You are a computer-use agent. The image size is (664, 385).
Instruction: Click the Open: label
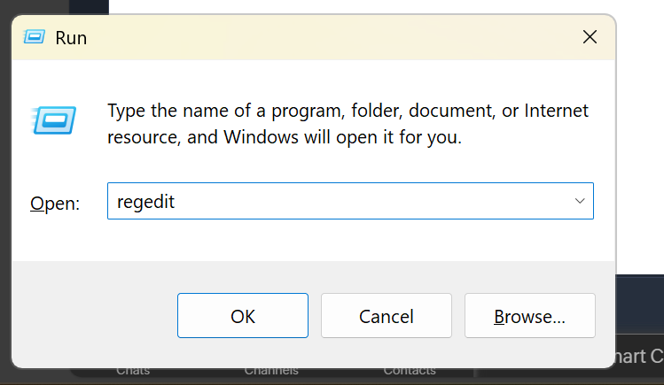pyautogui.click(x=55, y=204)
